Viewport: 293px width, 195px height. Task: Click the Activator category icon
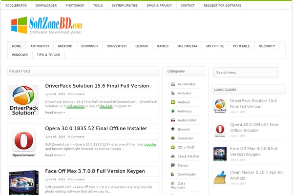click(x=173, y=93)
